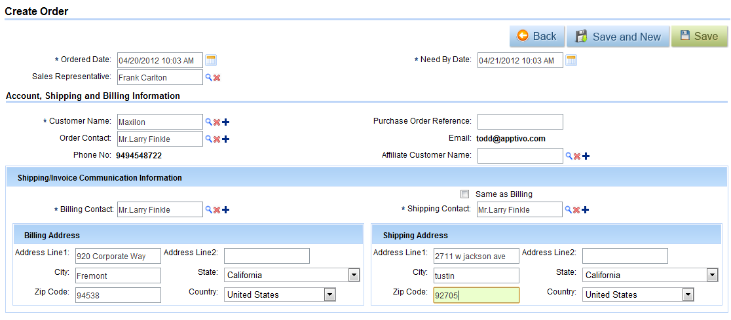The height and width of the screenshot is (320, 731).
Task: Click the Save and New button
Action: click(x=618, y=37)
